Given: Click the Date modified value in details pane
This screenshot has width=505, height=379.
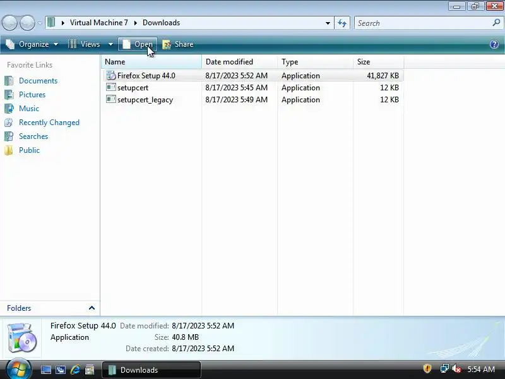Looking at the screenshot, I should (203, 326).
